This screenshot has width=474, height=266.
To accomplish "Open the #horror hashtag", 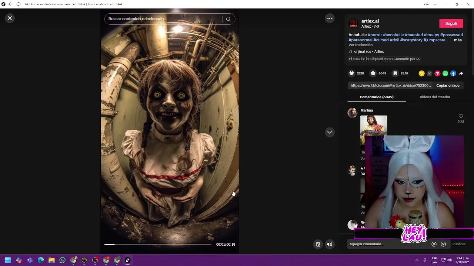I will point(375,35).
